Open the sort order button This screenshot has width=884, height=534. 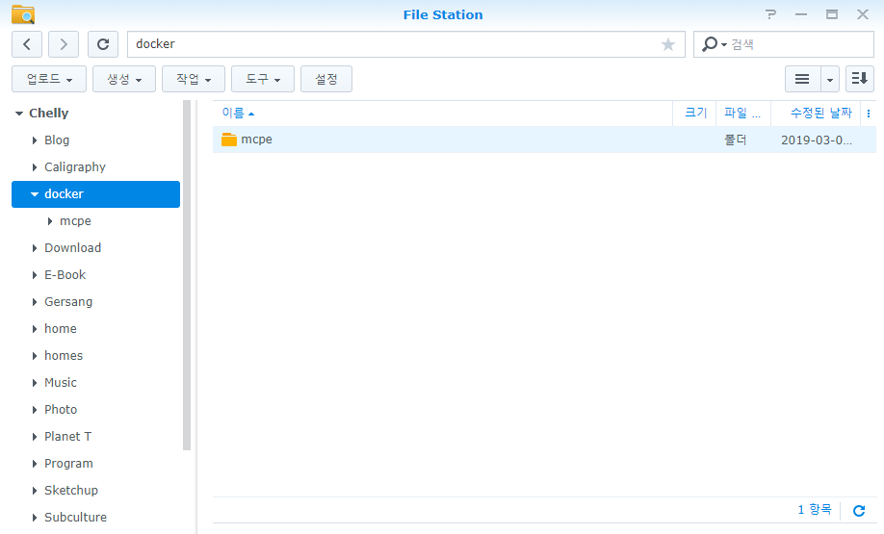pos(859,79)
